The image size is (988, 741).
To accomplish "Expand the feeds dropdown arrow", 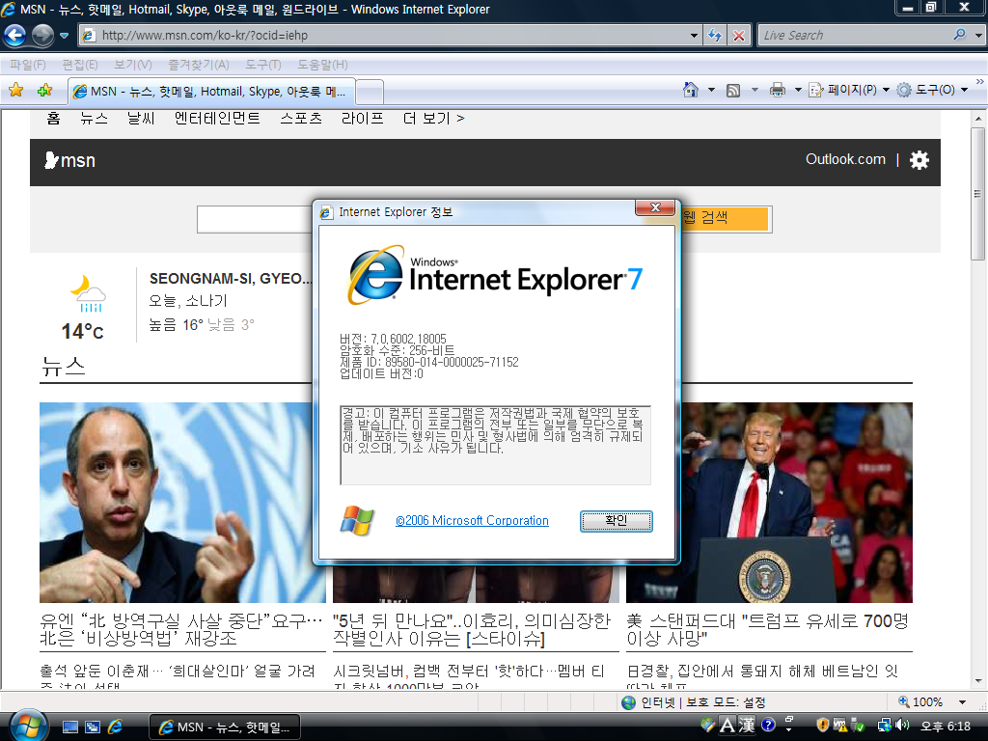I will [x=755, y=90].
